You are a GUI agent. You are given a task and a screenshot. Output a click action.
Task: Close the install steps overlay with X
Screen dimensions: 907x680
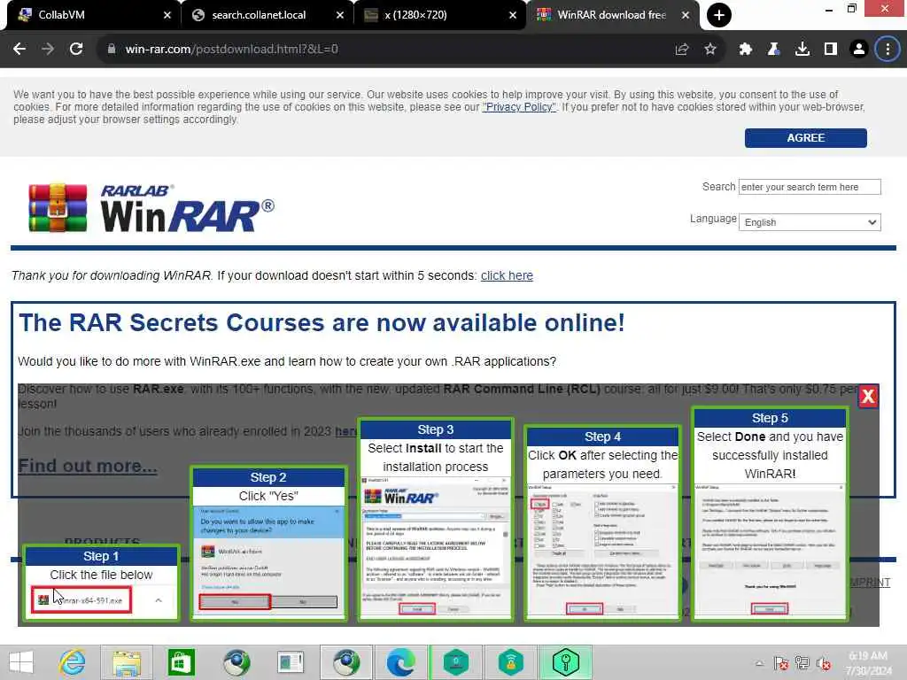868,396
